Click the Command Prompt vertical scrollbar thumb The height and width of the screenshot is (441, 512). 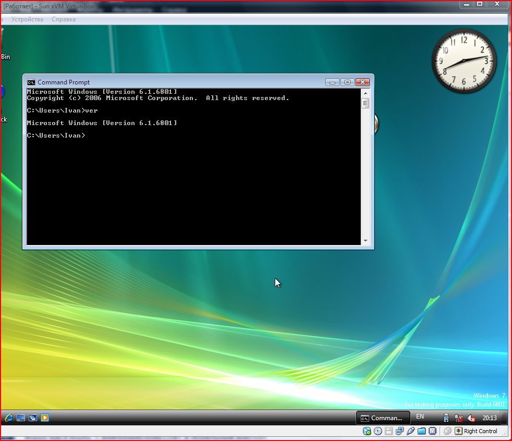(x=365, y=104)
